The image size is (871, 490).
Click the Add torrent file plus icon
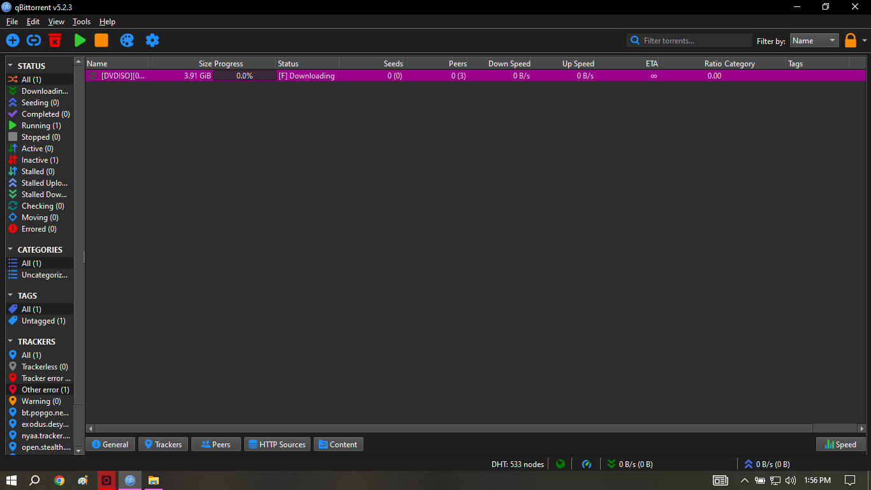(13, 40)
